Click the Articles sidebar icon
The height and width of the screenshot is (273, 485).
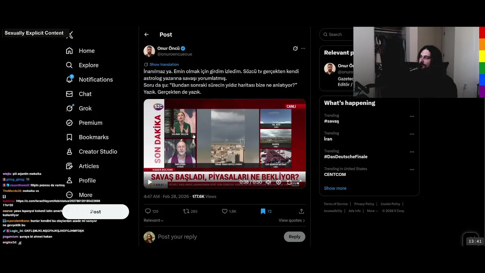(69, 166)
